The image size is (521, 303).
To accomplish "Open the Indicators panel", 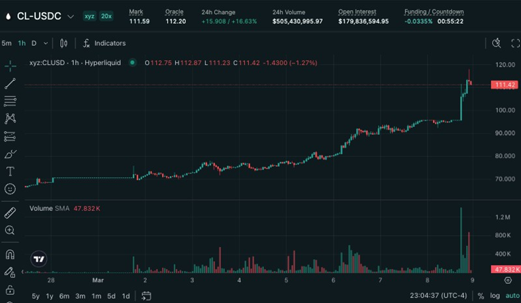I will (x=104, y=43).
